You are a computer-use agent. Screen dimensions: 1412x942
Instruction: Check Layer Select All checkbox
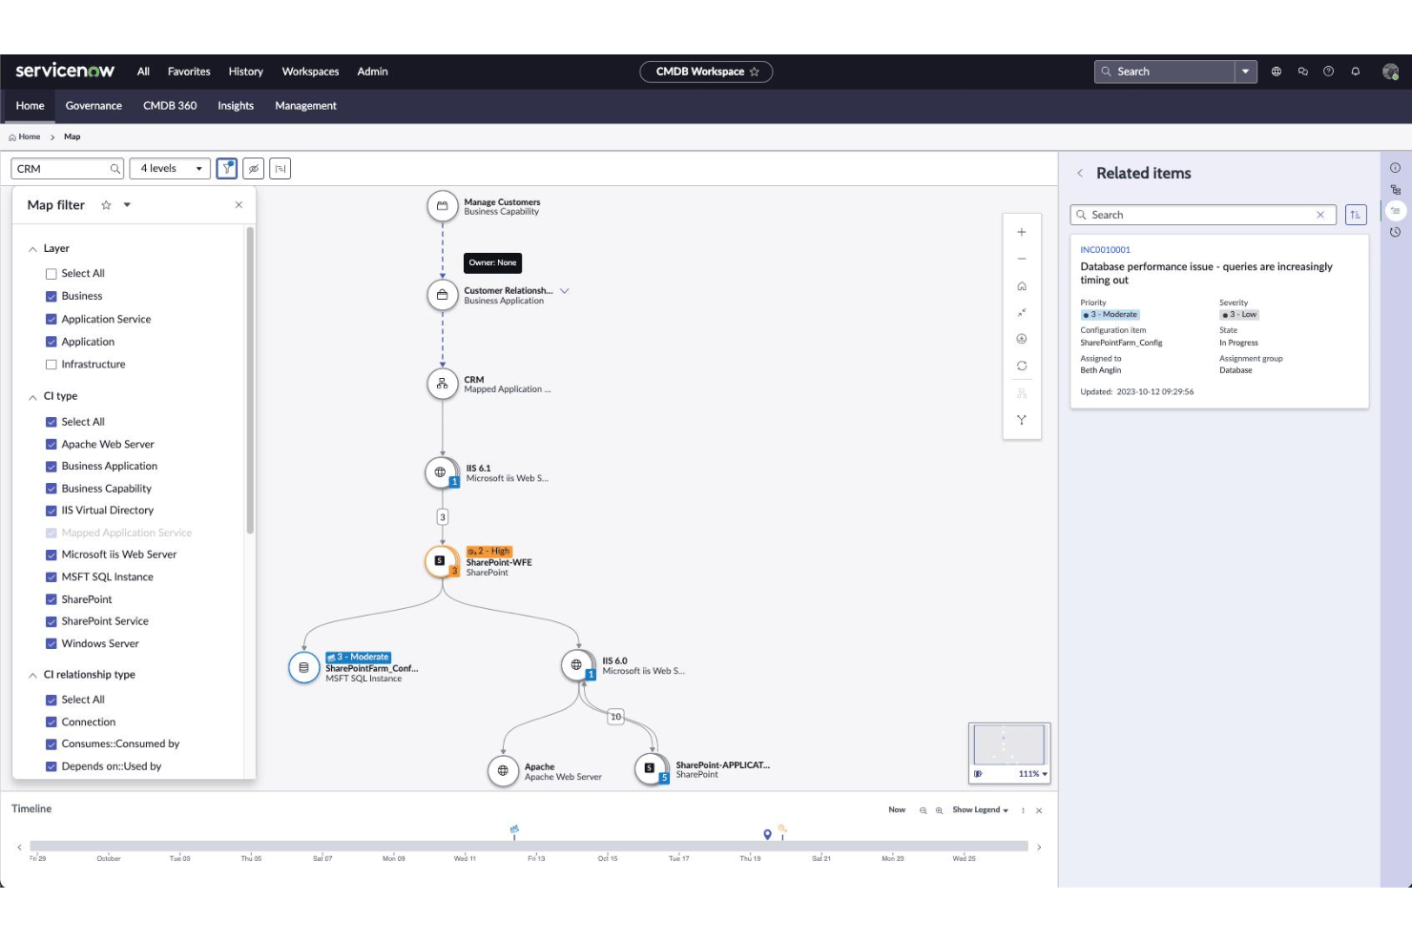coord(52,274)
